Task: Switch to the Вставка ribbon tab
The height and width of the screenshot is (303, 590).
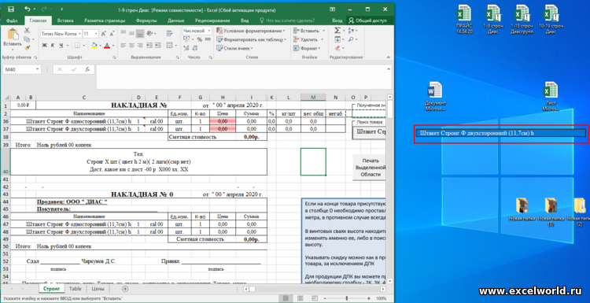Action: tap(65, 21)
